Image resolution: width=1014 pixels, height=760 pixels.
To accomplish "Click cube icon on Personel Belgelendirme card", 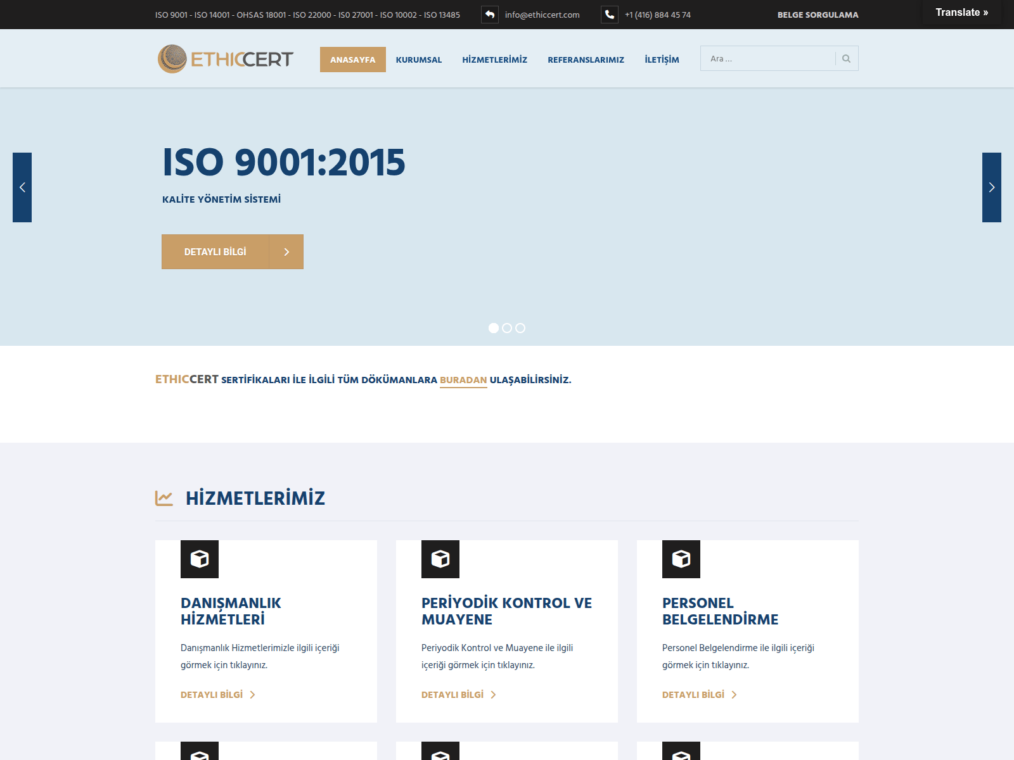I will (681, 559).
